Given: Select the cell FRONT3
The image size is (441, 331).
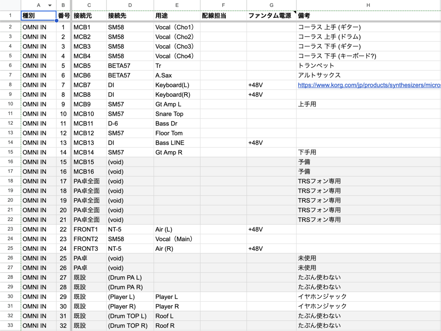Looking at the screenshot, I should click(89, 249).
